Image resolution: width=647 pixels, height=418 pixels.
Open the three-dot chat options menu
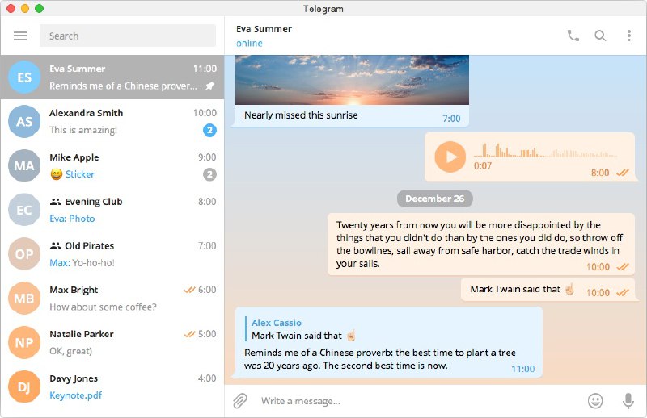(x=629, y=36)
